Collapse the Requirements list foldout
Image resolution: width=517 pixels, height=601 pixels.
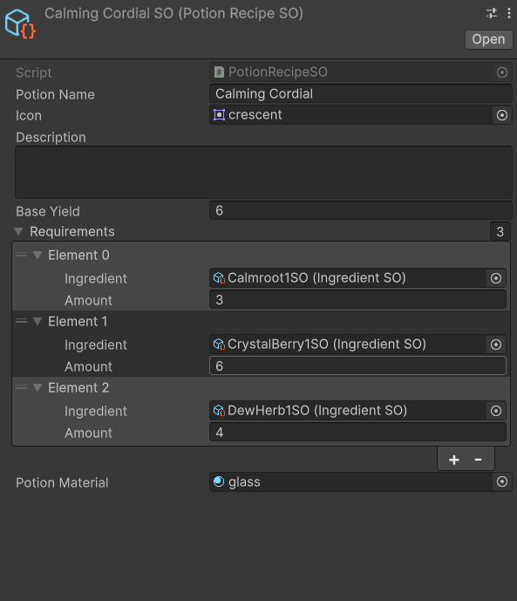[x=18, y=231]
